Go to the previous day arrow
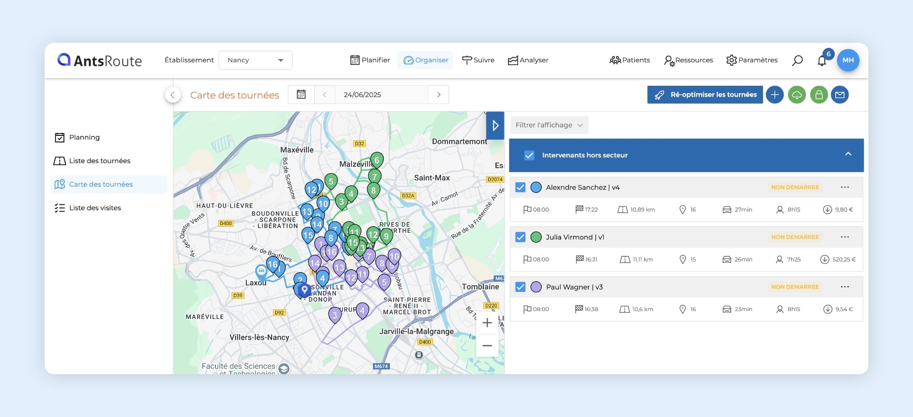This screenshot has height=417, width=913. coord(324,94)
